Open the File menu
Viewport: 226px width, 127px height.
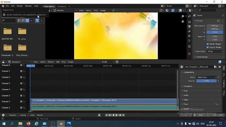(7, 6)
